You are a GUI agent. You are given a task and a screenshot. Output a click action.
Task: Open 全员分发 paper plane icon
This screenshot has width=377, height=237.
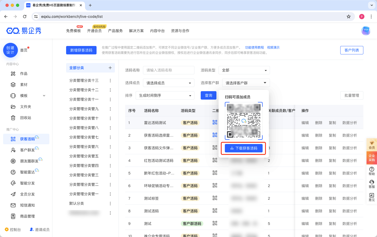click(x=13, y=194)
